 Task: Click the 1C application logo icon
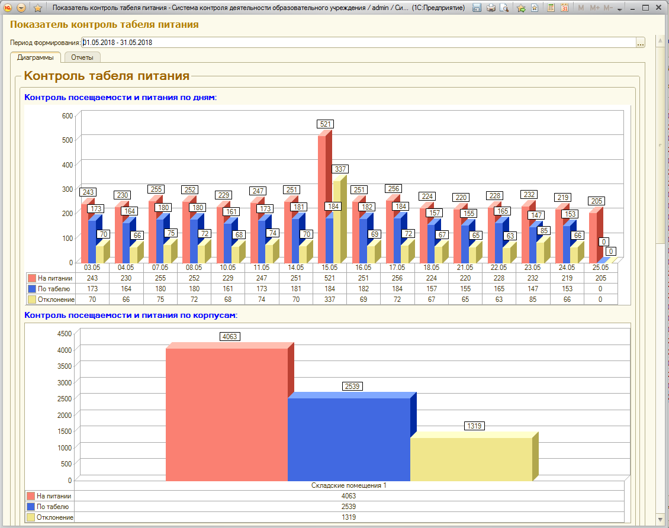pos(7,8)
